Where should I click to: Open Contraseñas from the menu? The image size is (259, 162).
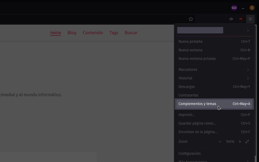[x=188, y=95]
